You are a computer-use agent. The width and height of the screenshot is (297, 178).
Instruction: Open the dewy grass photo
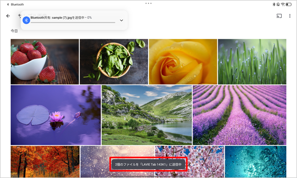252,62
